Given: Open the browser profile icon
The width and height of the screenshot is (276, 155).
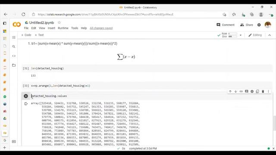Looking at the screenshot, I should (261, 14).
